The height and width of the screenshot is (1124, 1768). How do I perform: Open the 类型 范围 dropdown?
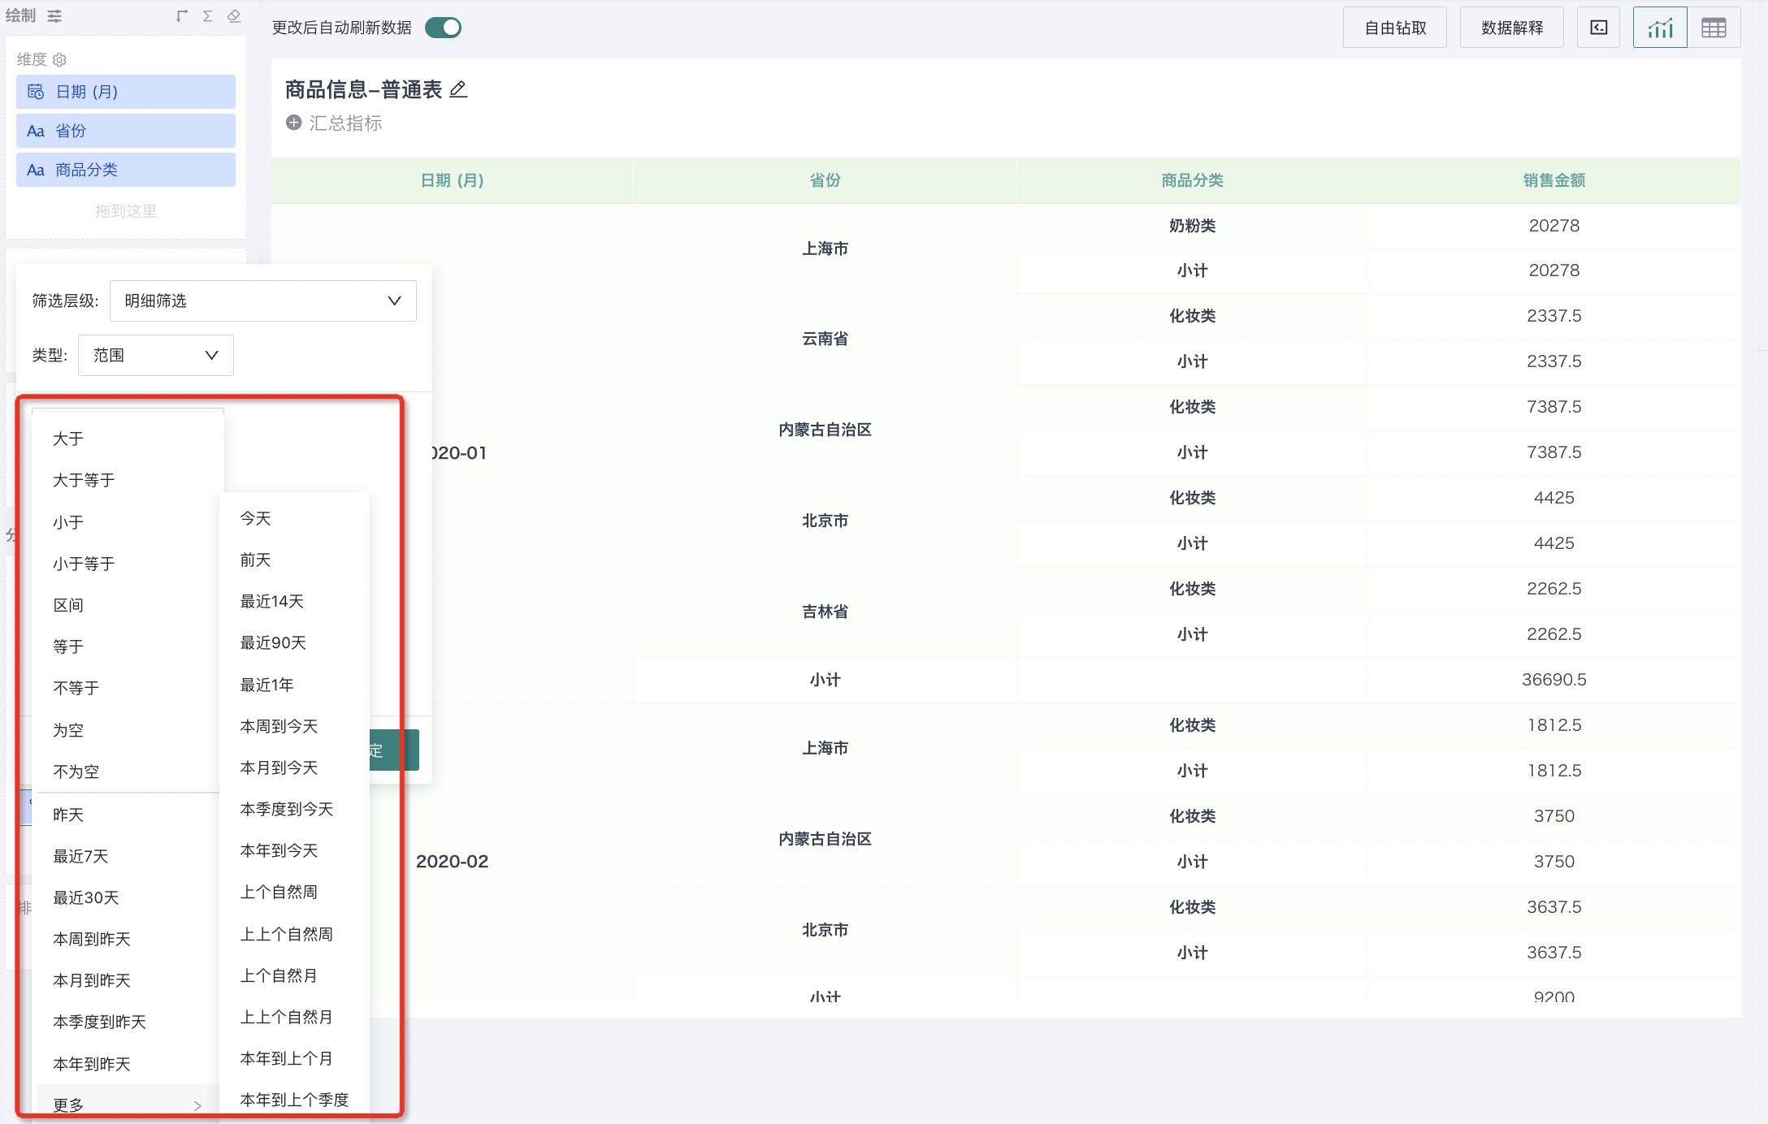click(x=155, y=355)
